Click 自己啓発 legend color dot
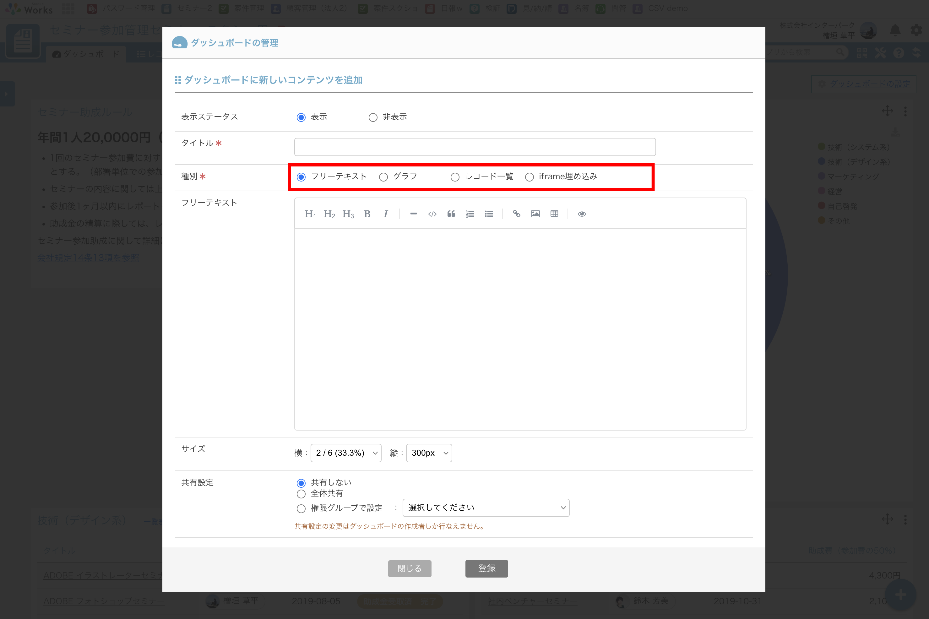This screenshot has height=619, width=929. pyautogui.click(x=822, y=206)
